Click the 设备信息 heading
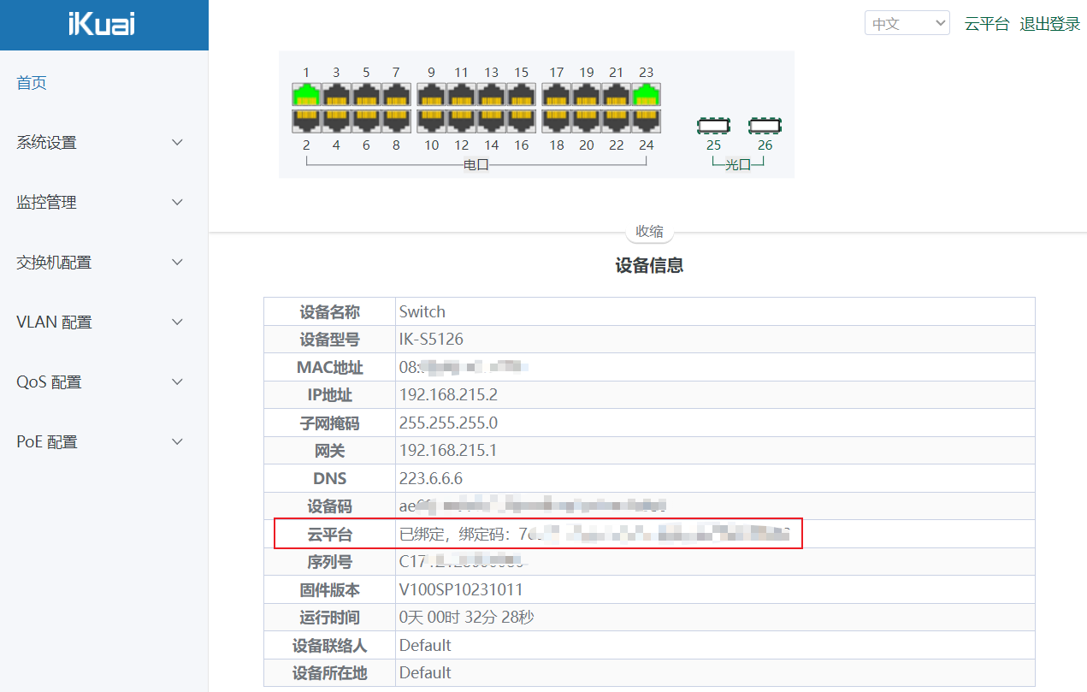This screenshot has width=1087, height=692. [x=649, y=265]
